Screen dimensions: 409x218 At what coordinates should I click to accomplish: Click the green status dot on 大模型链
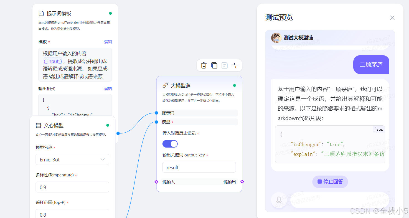(235, 85)
